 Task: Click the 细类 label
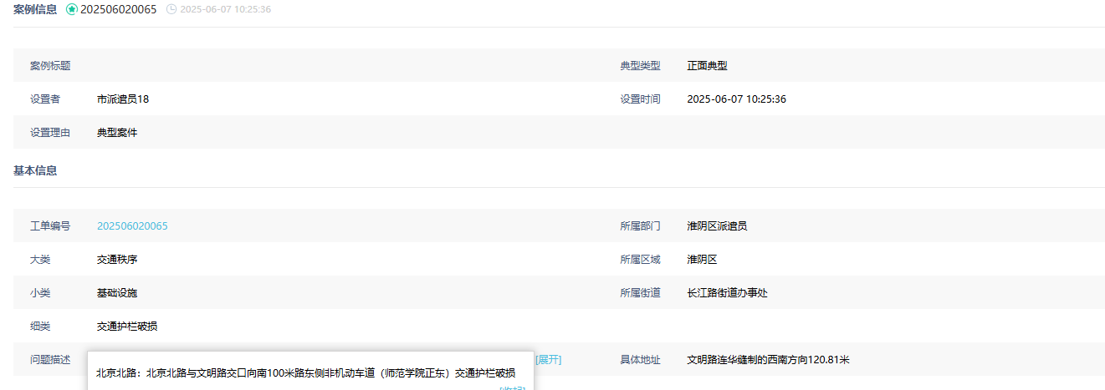[x=40, y=327]
